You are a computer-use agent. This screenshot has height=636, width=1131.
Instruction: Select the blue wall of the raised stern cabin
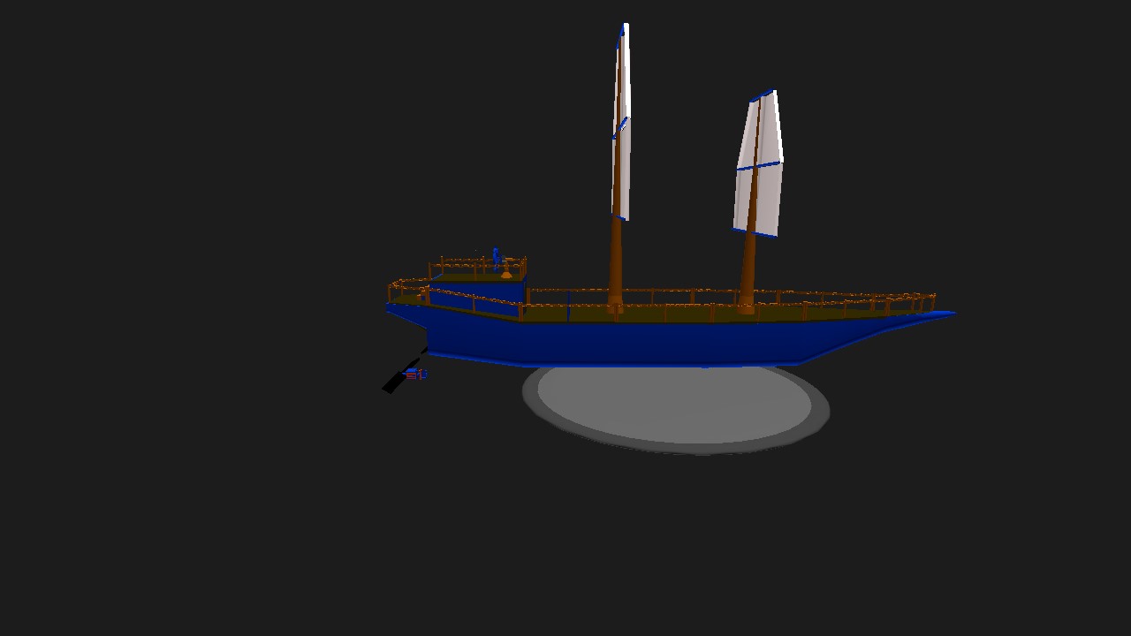coord(477,294)
